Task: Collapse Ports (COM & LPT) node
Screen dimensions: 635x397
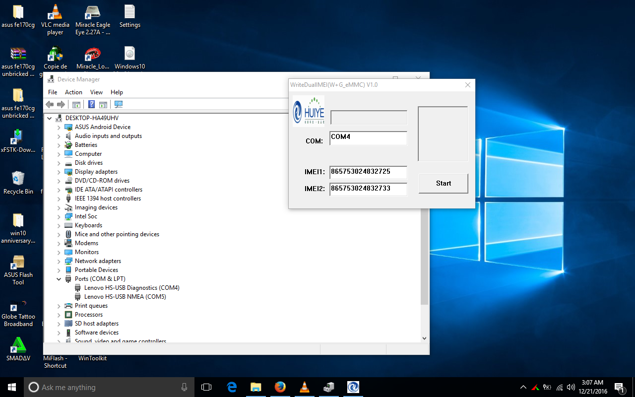Action: coord(59,279)
